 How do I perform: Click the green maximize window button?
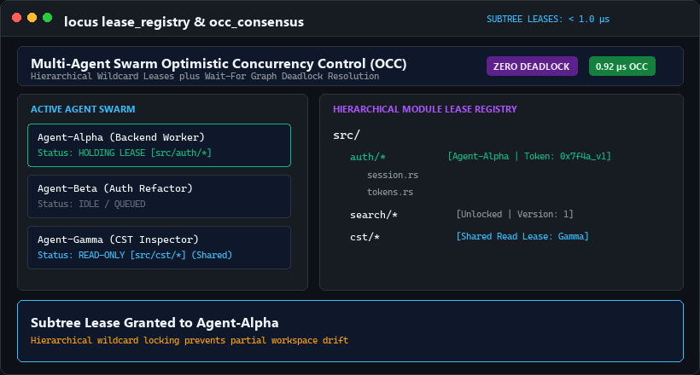click(47, 18)
